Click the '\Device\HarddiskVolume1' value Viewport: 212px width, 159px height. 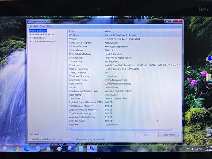coord(118,84)
